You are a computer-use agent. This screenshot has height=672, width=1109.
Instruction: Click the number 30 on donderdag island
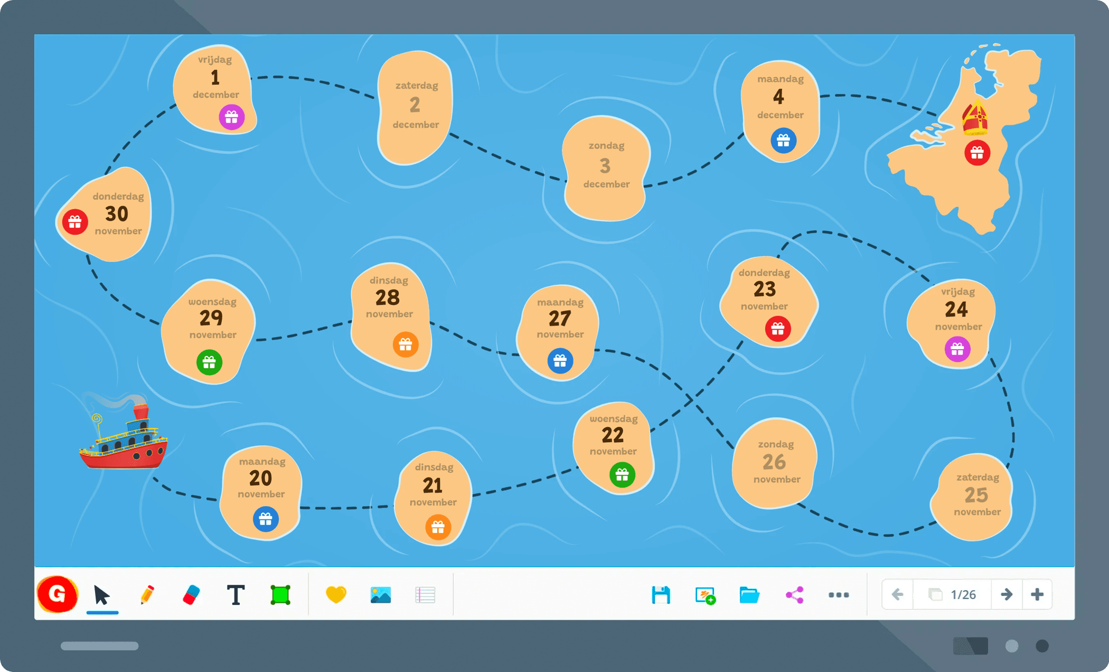pyautogui.click(x=117, y=214)
